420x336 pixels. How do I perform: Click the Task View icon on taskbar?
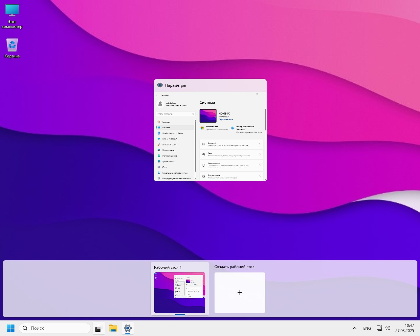[x=99, y=328]
